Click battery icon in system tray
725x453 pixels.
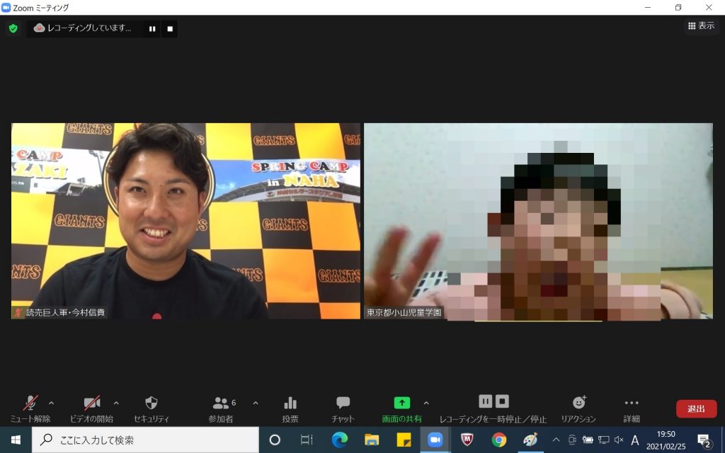tap(588, 440)
